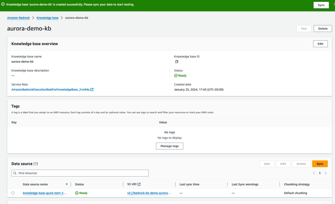Screen dimensions: 335x204
Task: Click the Knowledge base name value aurora-demo-kb
Action: tap(22, 61)
